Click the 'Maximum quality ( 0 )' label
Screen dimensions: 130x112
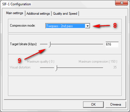pyautogui.click(x=41, y=62)
